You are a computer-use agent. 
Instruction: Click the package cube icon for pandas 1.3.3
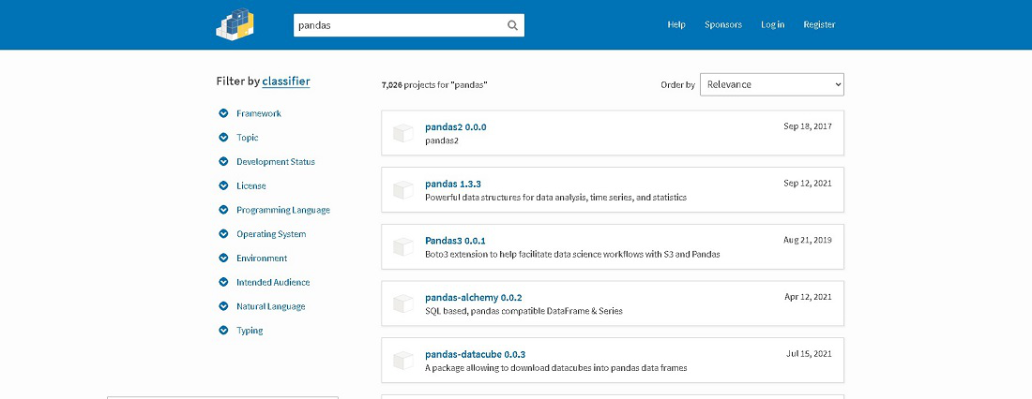(402, 190)
